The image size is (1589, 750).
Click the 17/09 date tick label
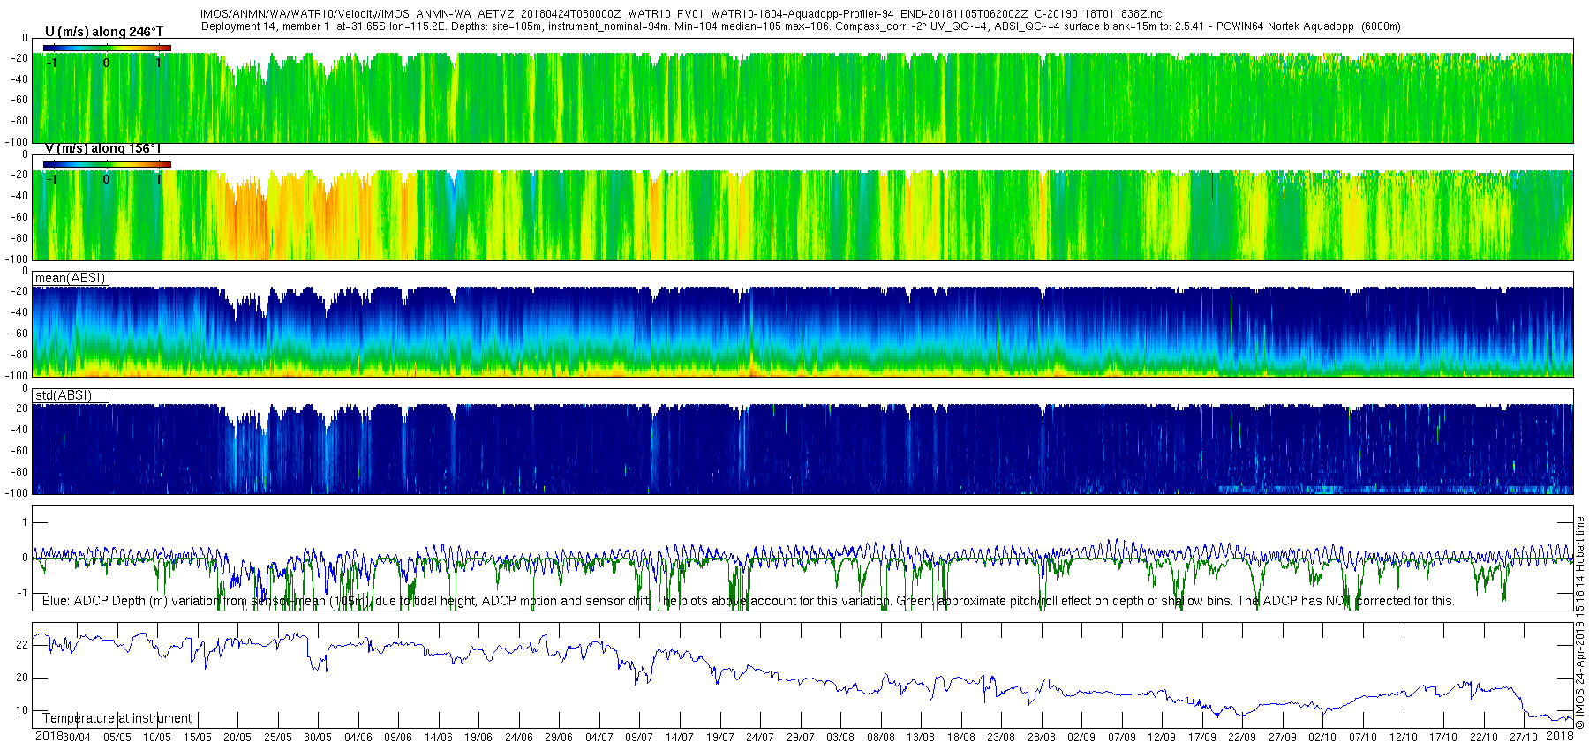[x=1202, y=738]
